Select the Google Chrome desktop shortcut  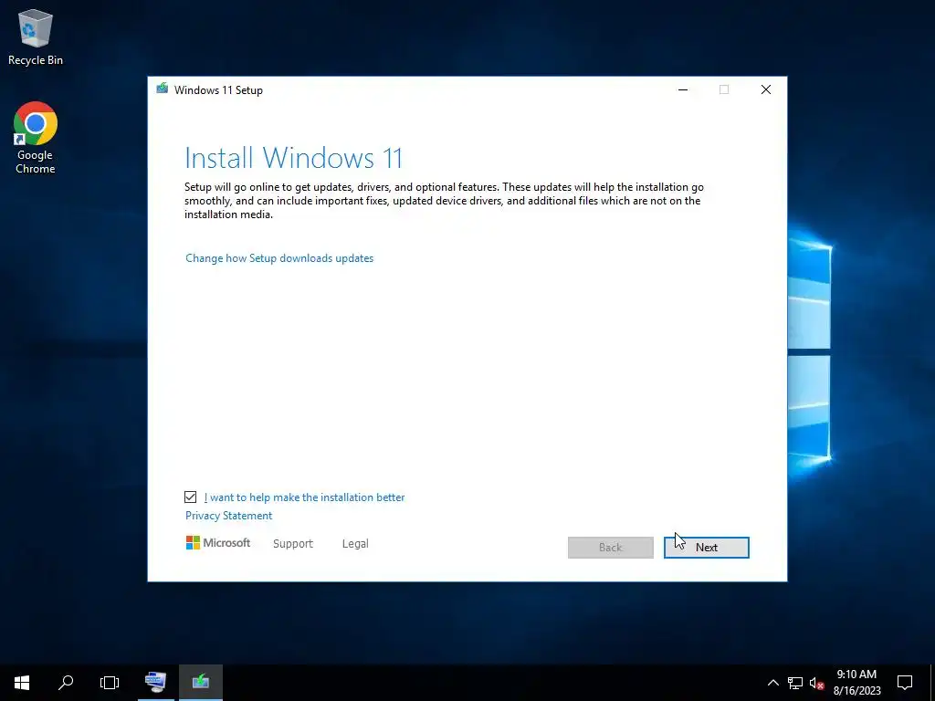pyautogui.click(x=36, y=138)
